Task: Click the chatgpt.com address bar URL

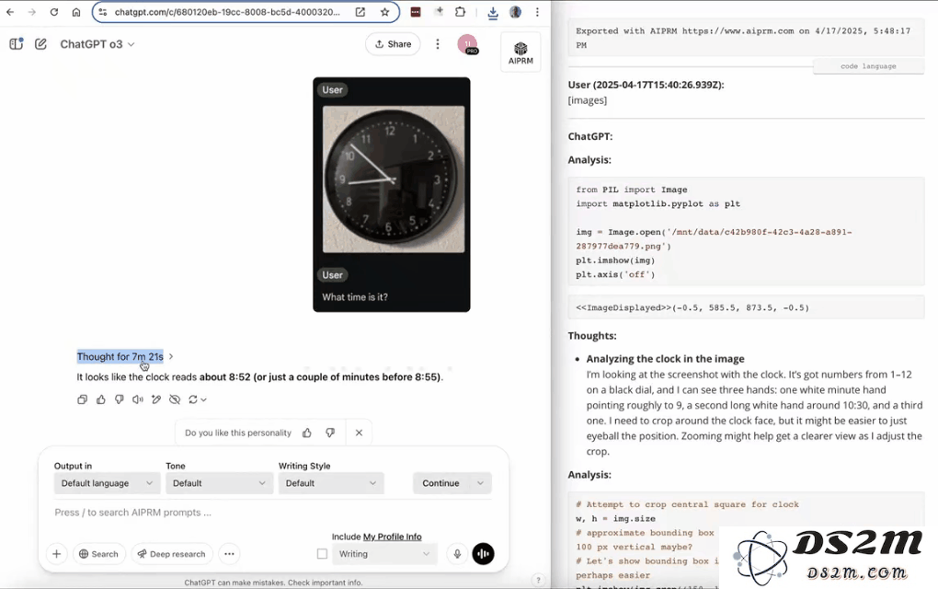Action: click(x=227, y=12)
